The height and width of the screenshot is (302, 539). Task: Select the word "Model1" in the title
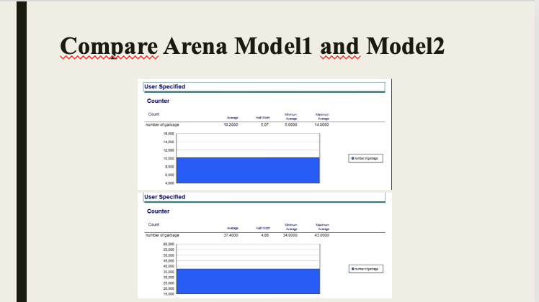coord(273,46)
